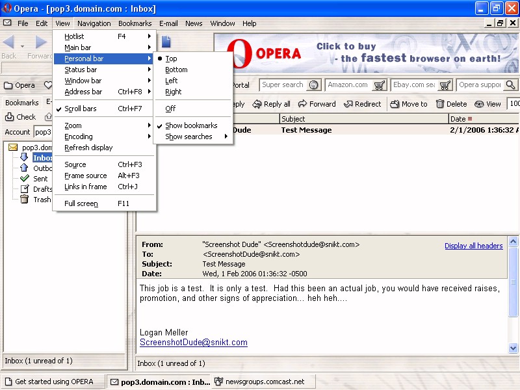The height and width of the screenshot is (390, 520).
Task: Expand Main bar submenu
Action: pyautogui.click(x=104, y=47)
